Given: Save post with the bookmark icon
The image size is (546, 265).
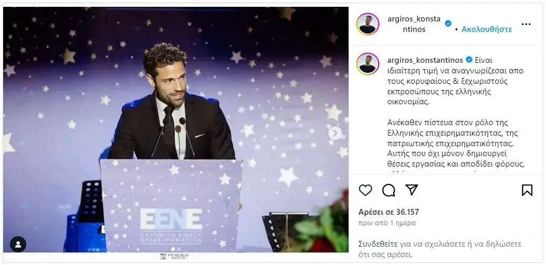Looking at the screenshot, I should pyautogui.click(x=527, y=190).
